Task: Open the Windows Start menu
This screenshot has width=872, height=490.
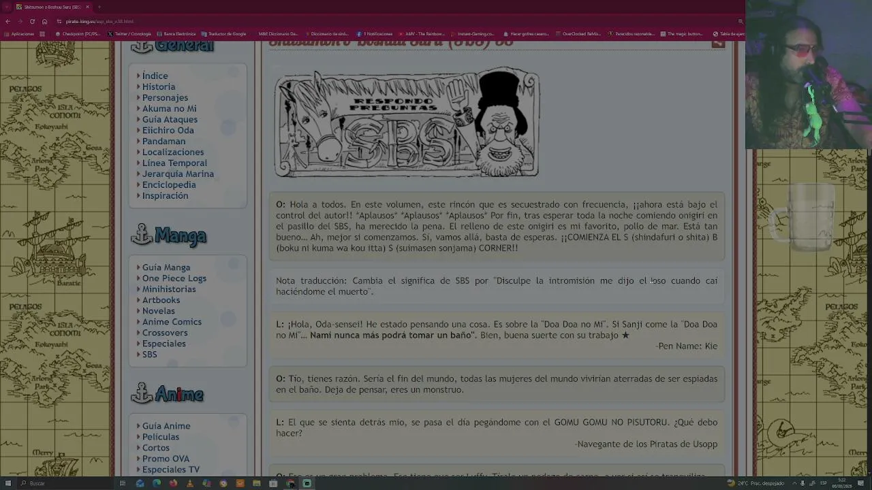Action: click(x=7, y=483)
